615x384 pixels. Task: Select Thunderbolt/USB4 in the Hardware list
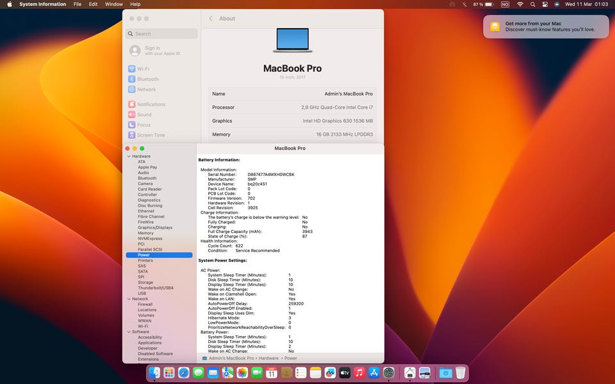click(155, 288)
